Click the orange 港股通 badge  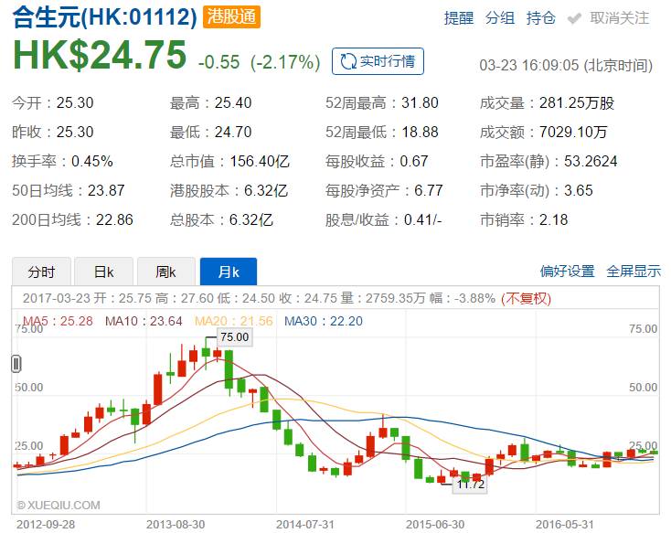(231, 17)
